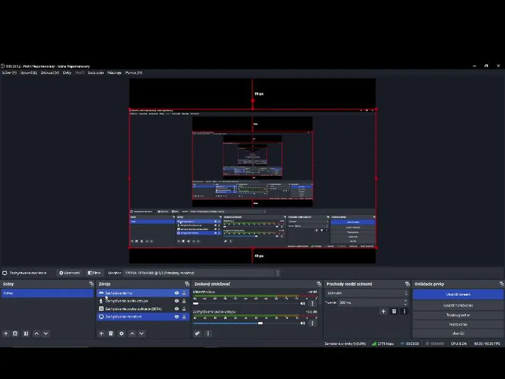Undock the Scény panel icon
The width and height of the screenshot is (505, 379).
(92, 284)
